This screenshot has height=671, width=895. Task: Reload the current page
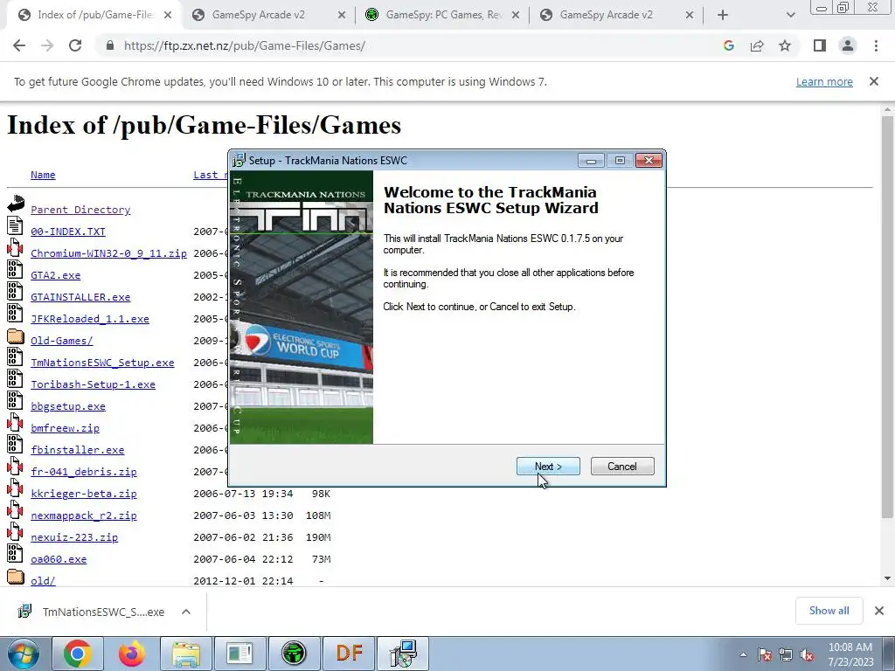[x=75, y=45]
